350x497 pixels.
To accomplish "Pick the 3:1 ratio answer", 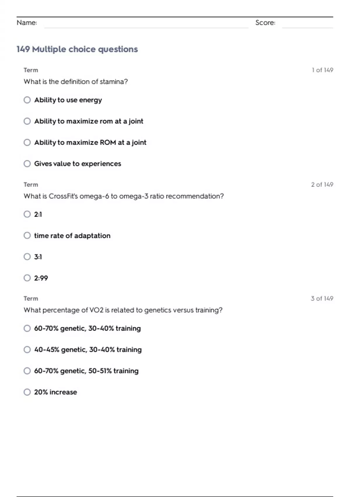I will point(27,257).
